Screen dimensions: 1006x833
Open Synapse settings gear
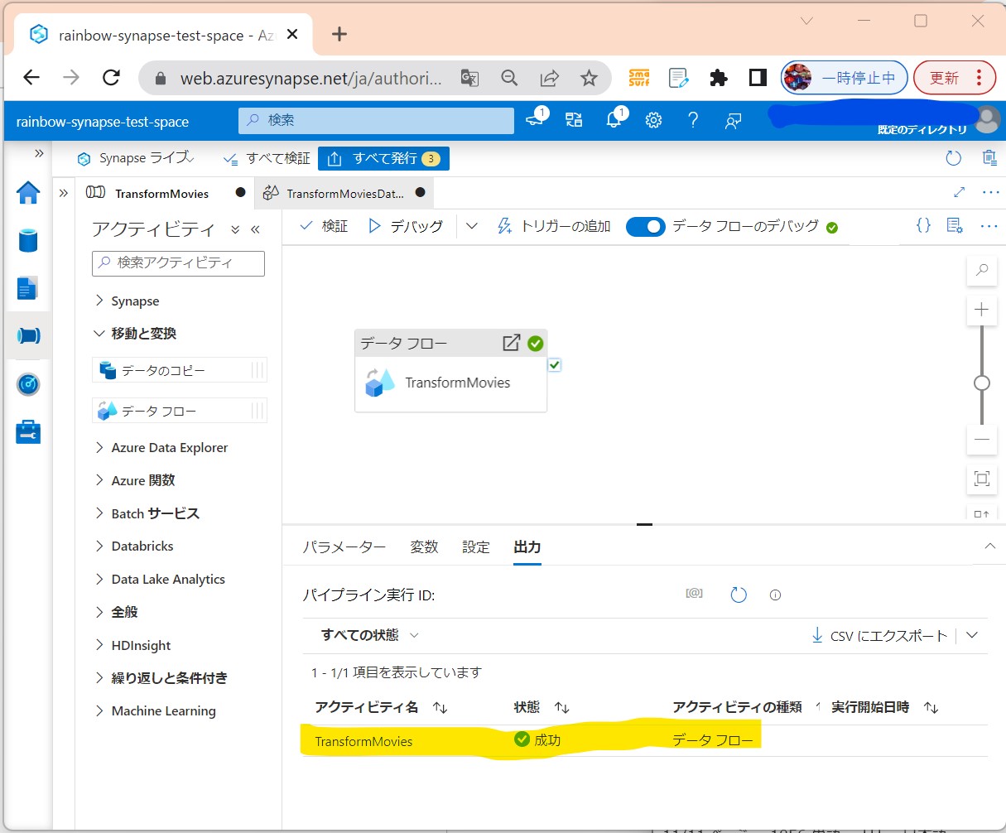click(x=654, y=120)
